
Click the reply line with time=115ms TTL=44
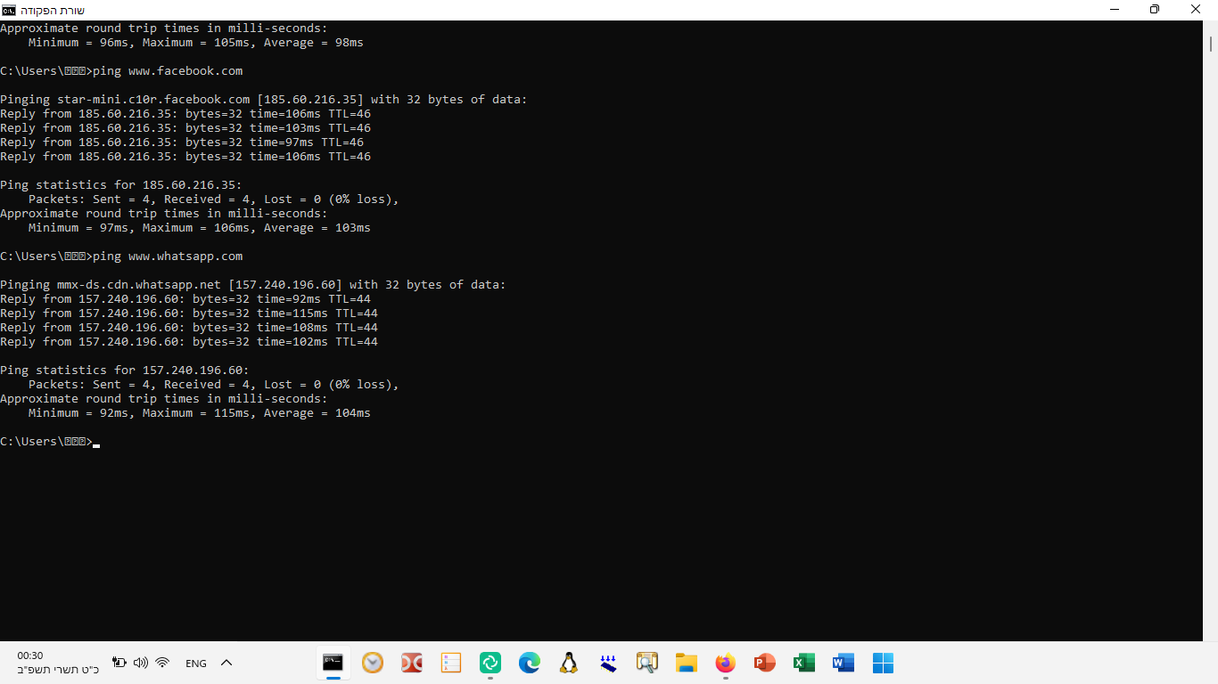tap(189, 313)
